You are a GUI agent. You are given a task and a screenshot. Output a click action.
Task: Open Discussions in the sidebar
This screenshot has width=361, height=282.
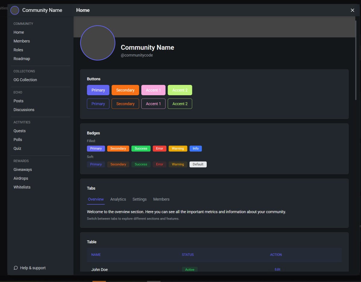pos(24,110)
